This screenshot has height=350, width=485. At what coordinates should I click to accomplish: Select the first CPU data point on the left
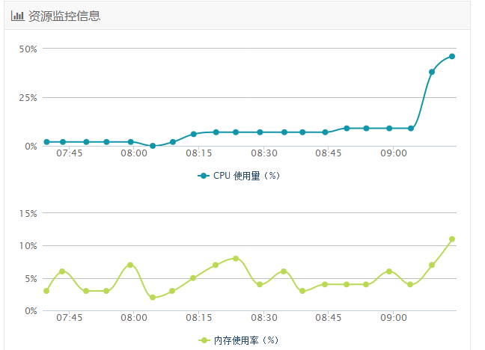click(x=46, y=141)
